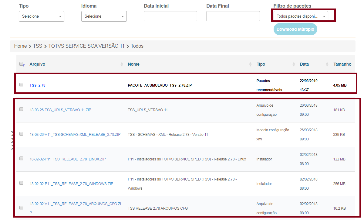
Task: Click the 181 KB size cell
Action: (x=339, y=110)
